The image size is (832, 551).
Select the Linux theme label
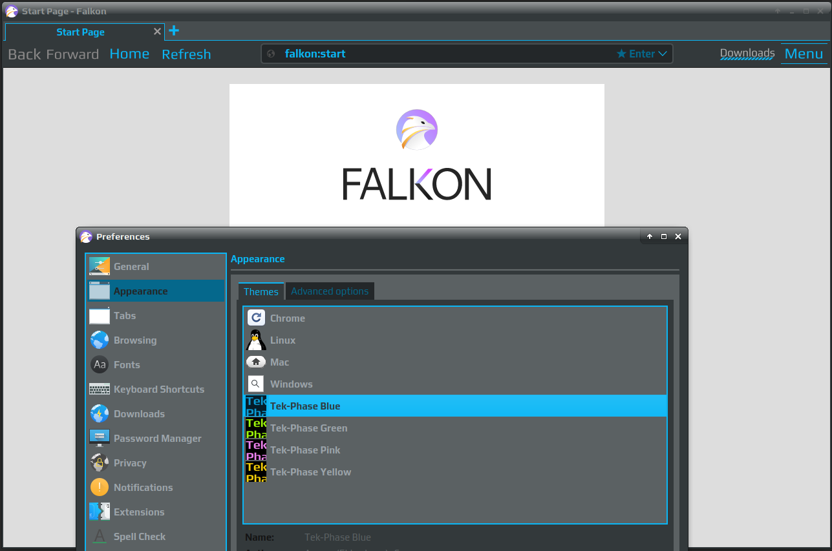click(x=283, y=340)
